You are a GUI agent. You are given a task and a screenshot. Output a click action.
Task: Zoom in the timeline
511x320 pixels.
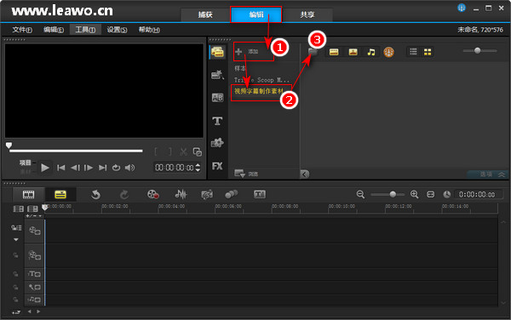click(414, 194)
